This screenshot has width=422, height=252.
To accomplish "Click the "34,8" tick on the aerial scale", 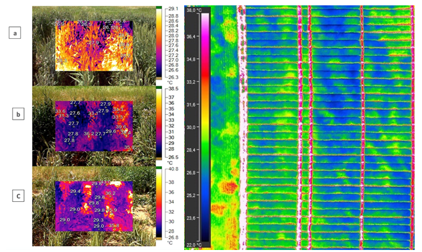I will 192,59.
